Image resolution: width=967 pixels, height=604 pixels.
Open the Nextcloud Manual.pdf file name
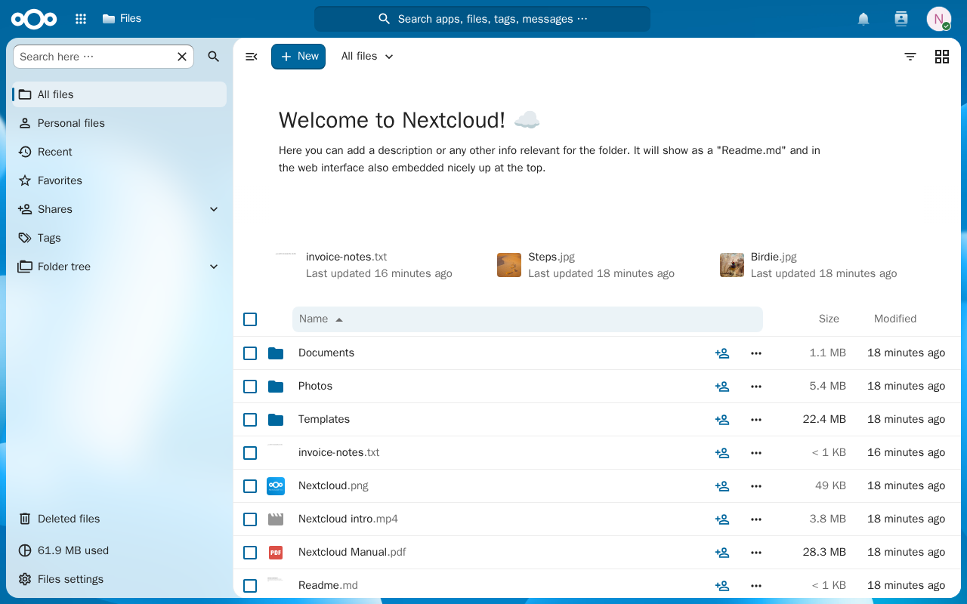pos(352,553)
